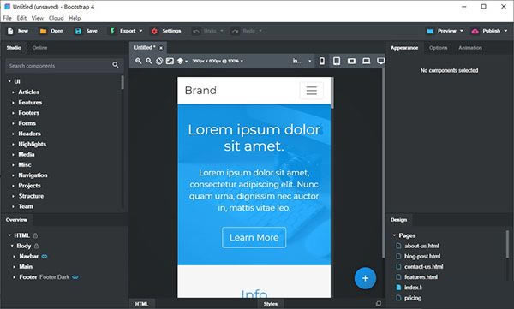Expand the Articles component category
Viewport: 514px width, 309px height.
click(13, 92)
